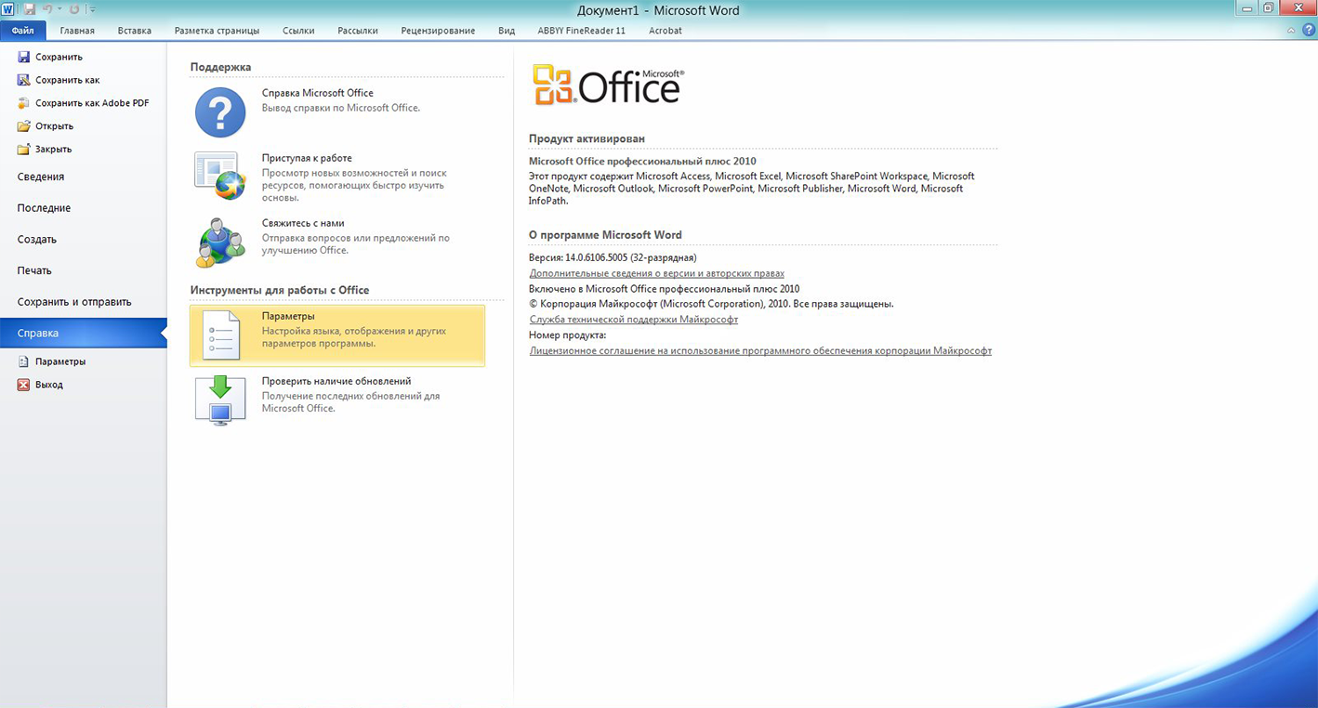Open the Рецензирование tab
Viewport: 1318px width, 708px height.
[x=438, y=31]
